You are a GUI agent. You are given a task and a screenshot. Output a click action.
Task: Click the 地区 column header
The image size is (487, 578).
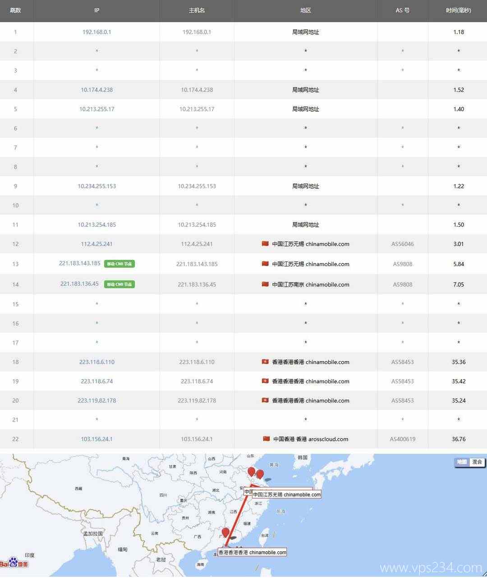click(305, 10)
